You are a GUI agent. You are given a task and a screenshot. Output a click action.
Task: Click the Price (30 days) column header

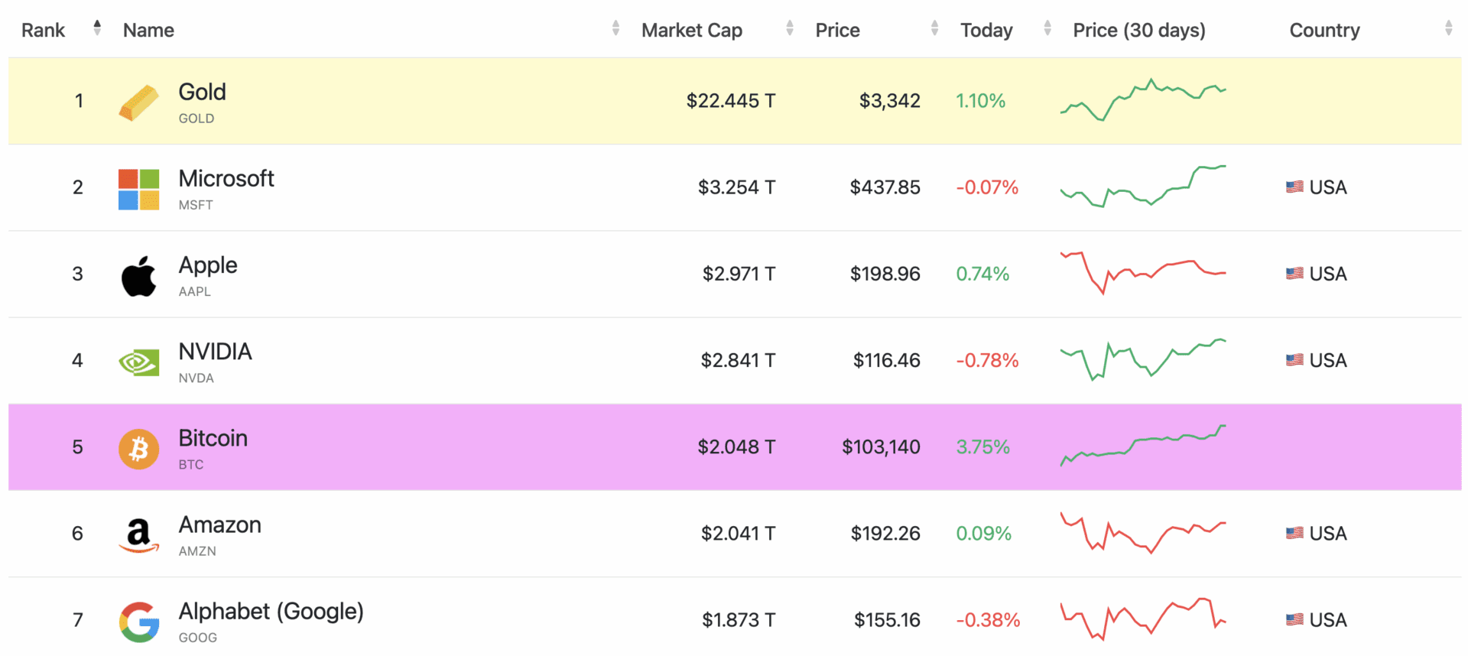1139,31
